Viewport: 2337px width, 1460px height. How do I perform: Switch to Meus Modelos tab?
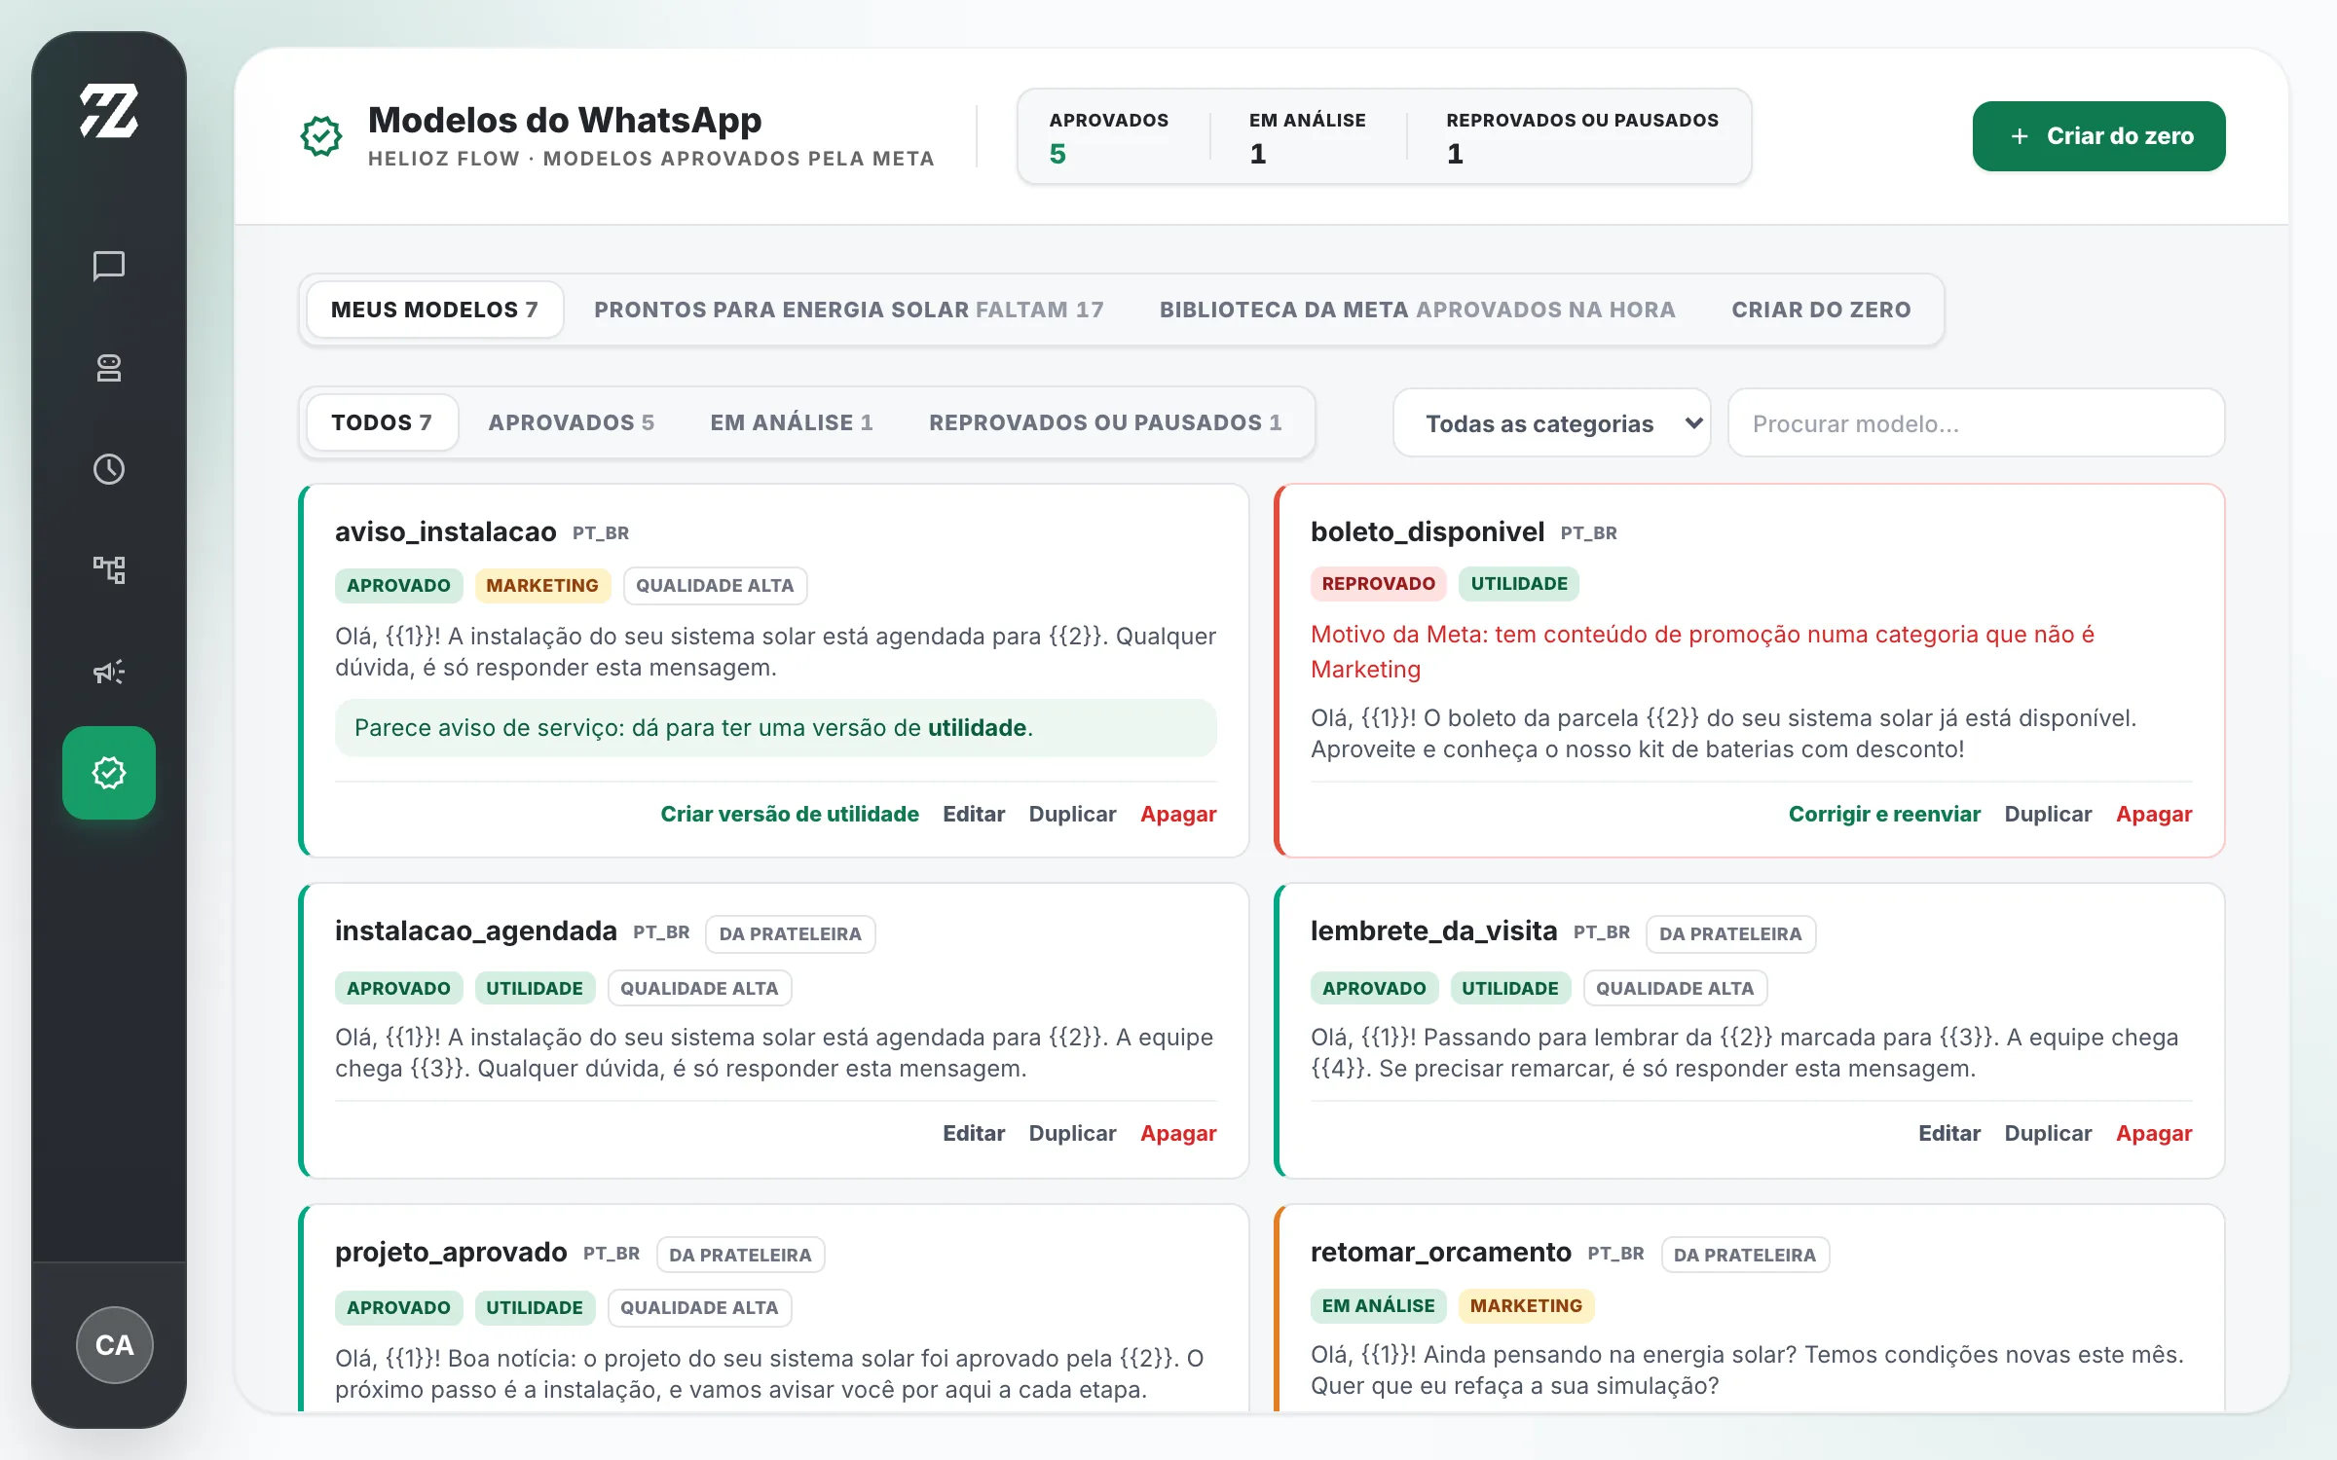tap(434, 310)
